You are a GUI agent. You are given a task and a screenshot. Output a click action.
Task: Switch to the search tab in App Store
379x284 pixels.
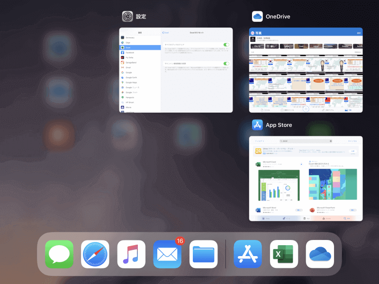[x=346, y=218]
